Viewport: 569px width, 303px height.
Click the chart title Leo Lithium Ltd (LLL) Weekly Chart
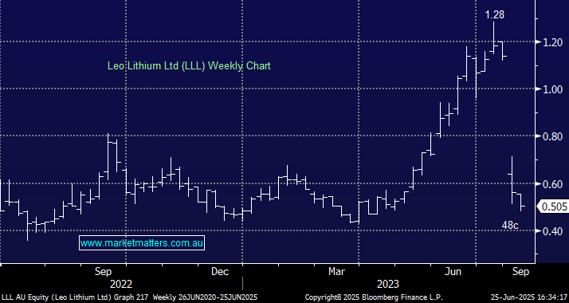(189, 65)
